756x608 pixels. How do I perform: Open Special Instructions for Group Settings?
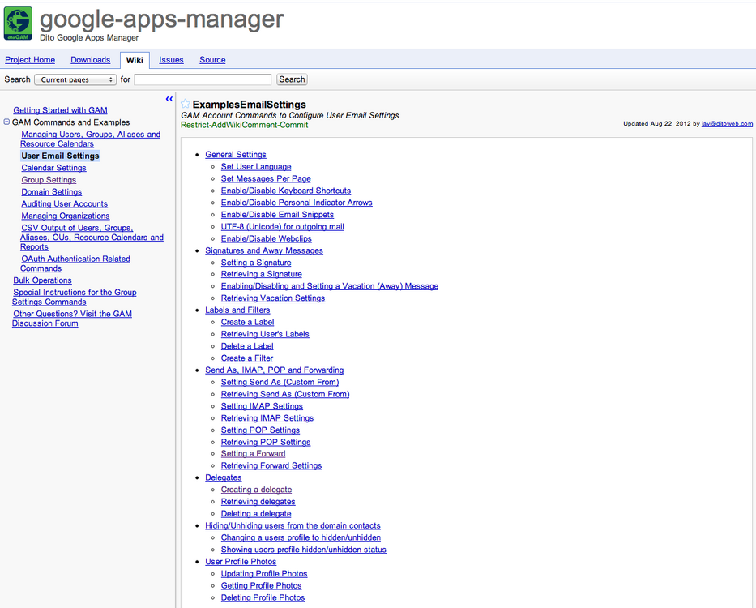75,298
